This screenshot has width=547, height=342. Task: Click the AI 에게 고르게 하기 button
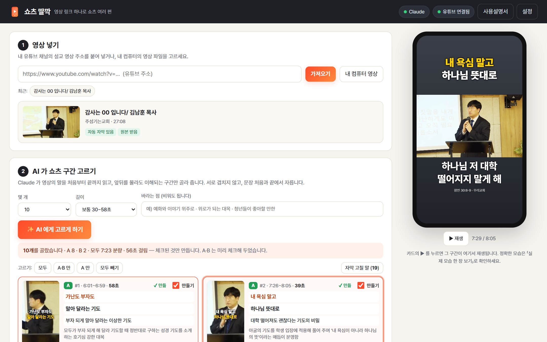click(x=54, y=230)
